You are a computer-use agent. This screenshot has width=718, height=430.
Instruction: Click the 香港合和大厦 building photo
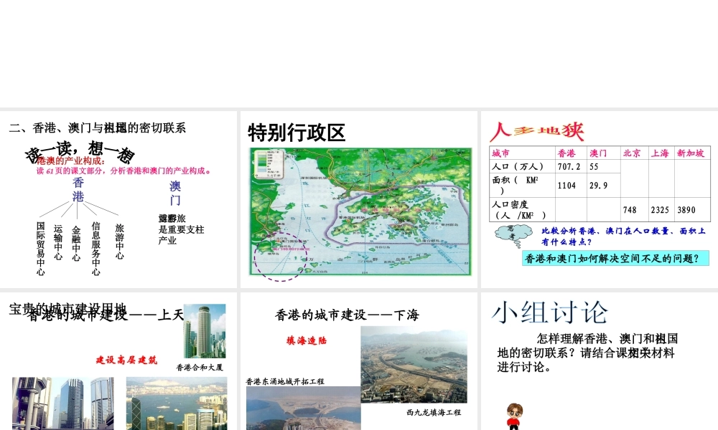point(205,331)
